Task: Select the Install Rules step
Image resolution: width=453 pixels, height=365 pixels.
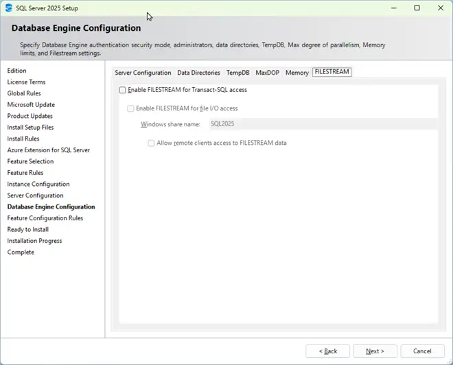Action: pos(23,139)
